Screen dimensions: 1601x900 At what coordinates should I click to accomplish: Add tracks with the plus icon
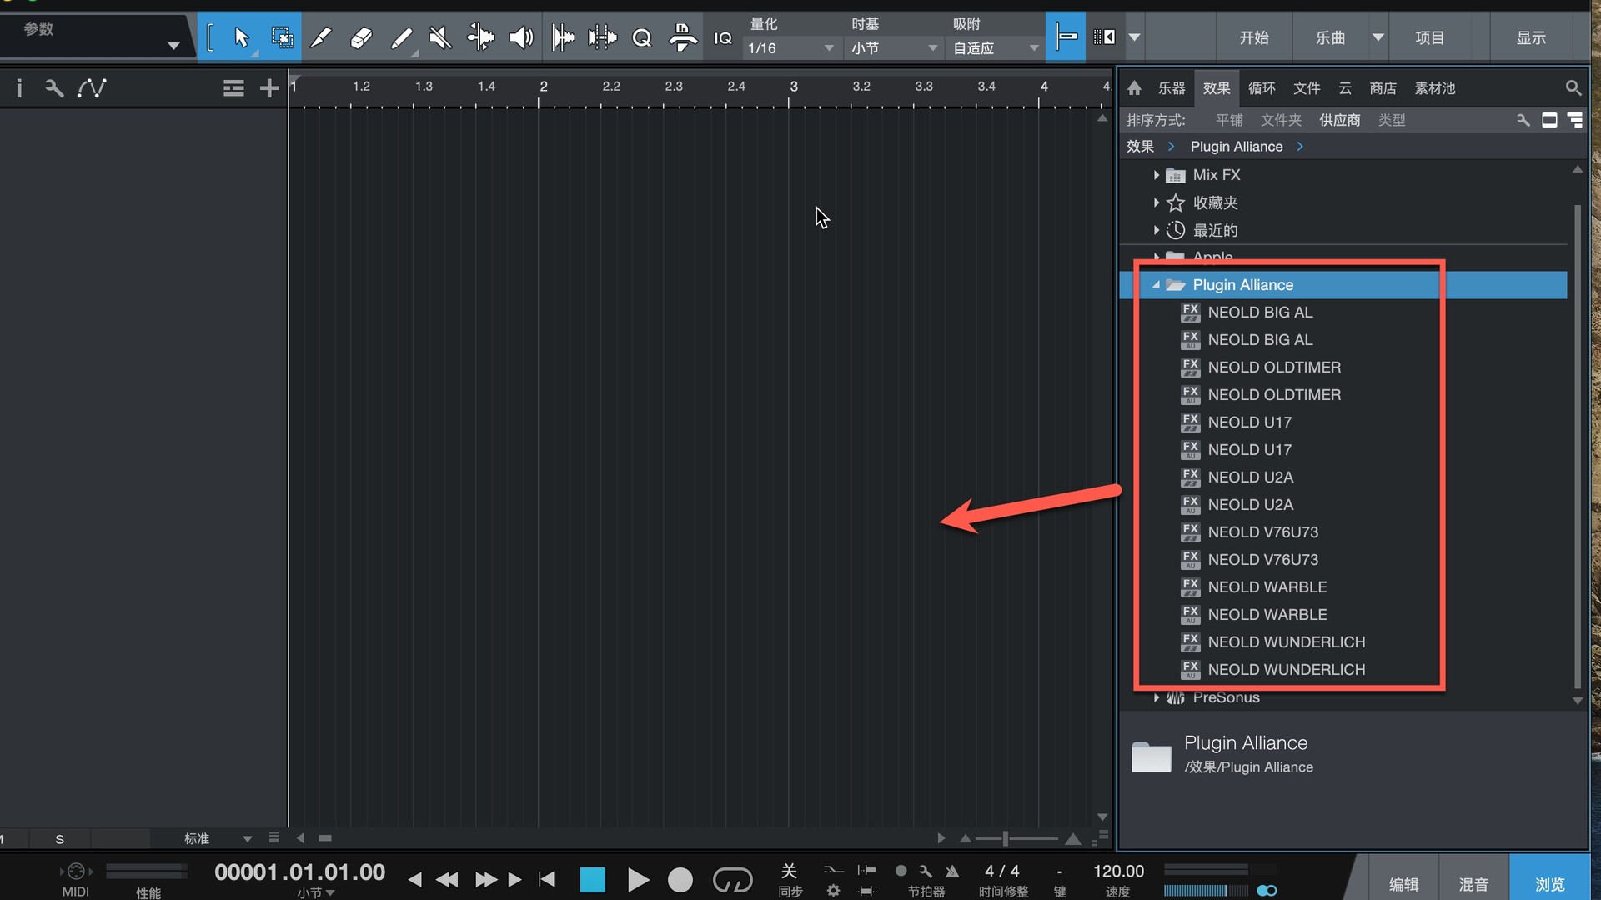269,87
